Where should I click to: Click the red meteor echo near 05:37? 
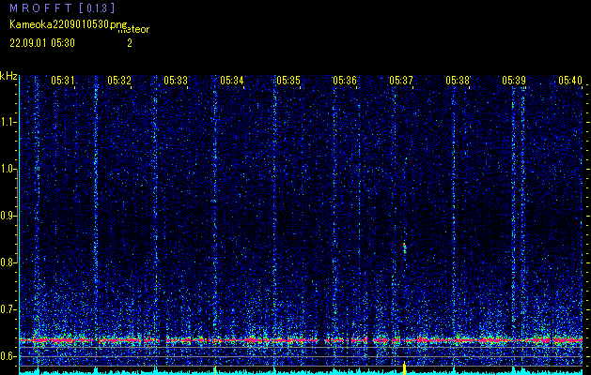pyautogui.click(x=405, y=248)
